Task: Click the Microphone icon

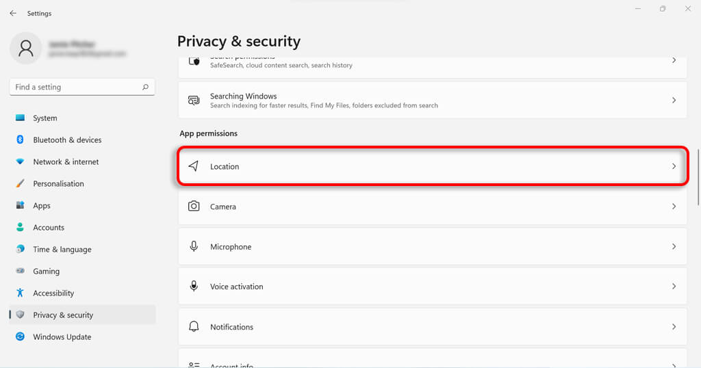Action: (x=194, y=246)
